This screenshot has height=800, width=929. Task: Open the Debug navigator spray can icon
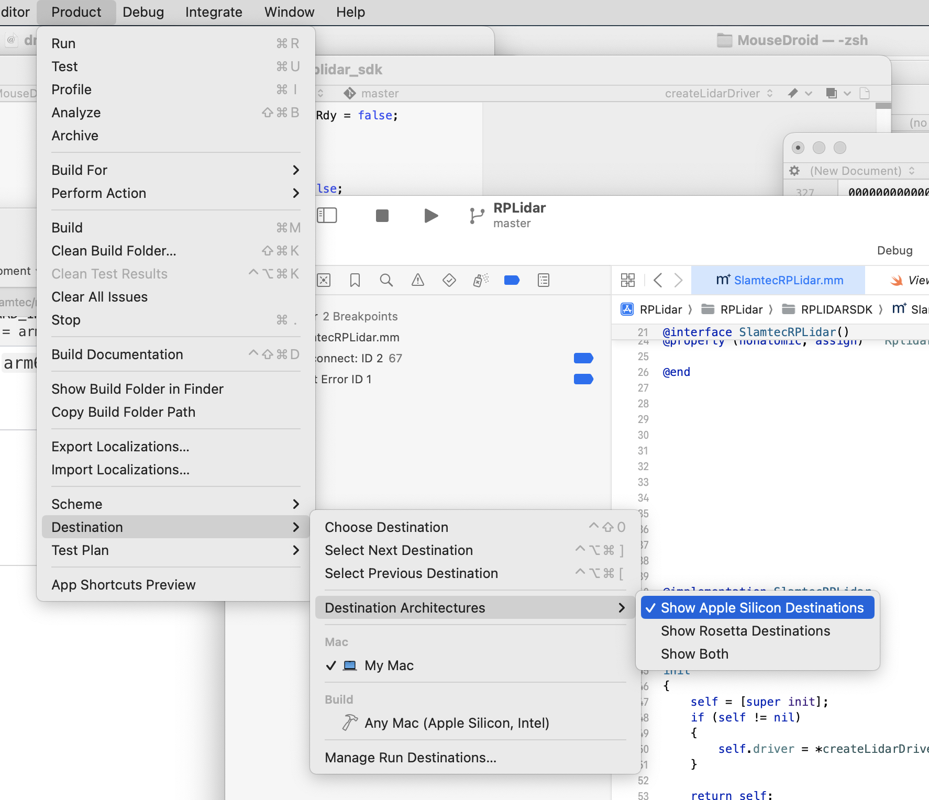pyautogui.click(x=480, y=281)
